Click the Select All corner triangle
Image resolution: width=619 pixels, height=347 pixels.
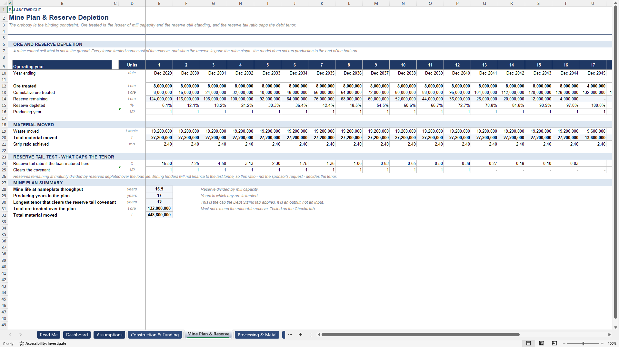[x=4, y=3]
